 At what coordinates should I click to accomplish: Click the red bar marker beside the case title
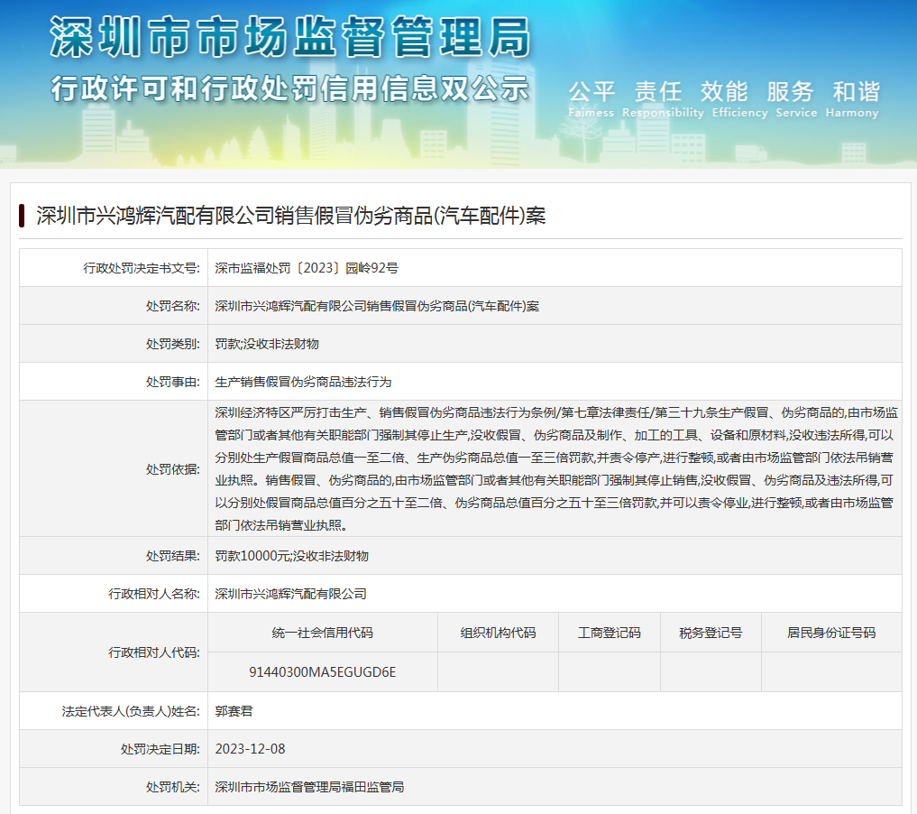point(21,216)
